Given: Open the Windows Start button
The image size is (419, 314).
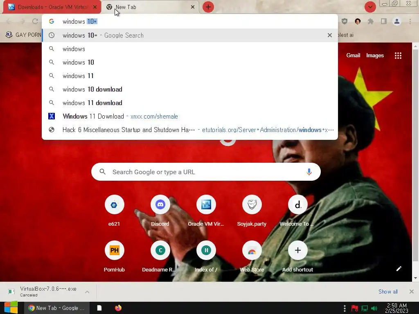Looking at the screenshot, I should (x=11, y=308).
